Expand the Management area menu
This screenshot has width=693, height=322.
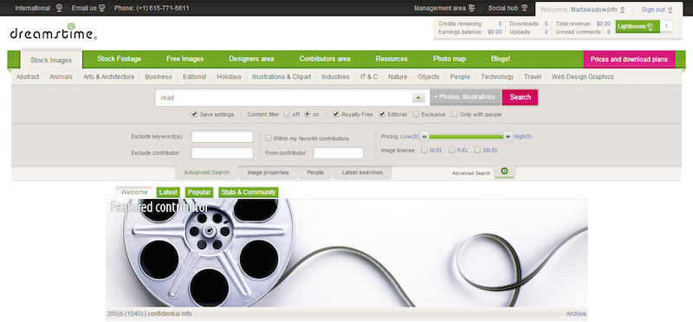point(444,8)
